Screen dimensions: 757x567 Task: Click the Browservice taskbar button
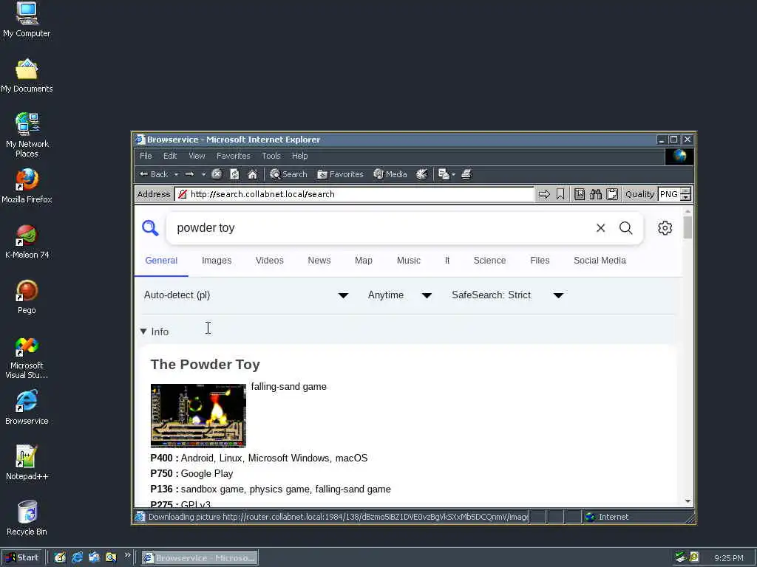pos(200,558)
